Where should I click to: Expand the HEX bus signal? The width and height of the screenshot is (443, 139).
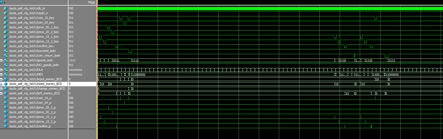[x=1, y=75]
